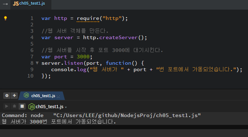This screenshot has height=137, width=248.
Task: Click the lightbulb quick-fix icon beside line 1
Action: (x=5, y=18)
